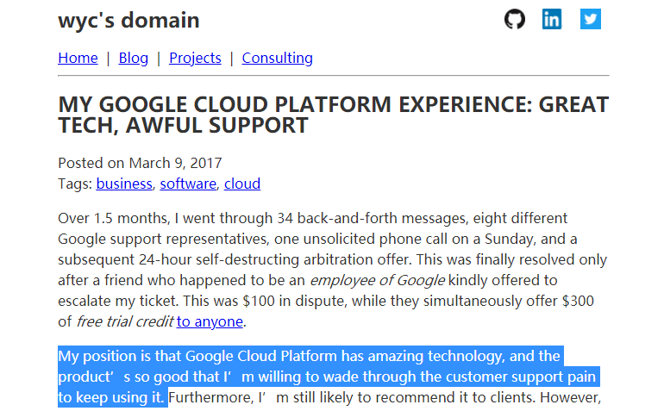Screen dimensions: 664x411
Task: Open the Twitter profile icon
Action: [591, 19]
